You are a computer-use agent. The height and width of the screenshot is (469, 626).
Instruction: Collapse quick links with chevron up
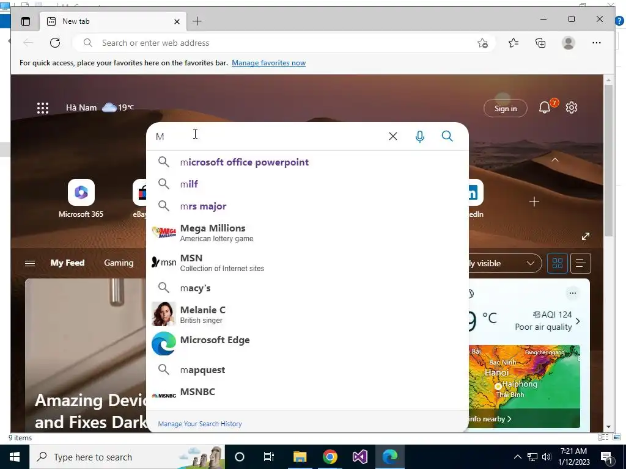555,160
